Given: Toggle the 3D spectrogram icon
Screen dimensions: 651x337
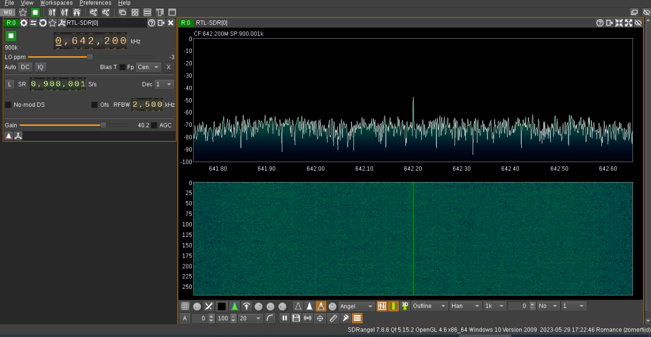Looking at the screenshot, I should pos(405,306).
